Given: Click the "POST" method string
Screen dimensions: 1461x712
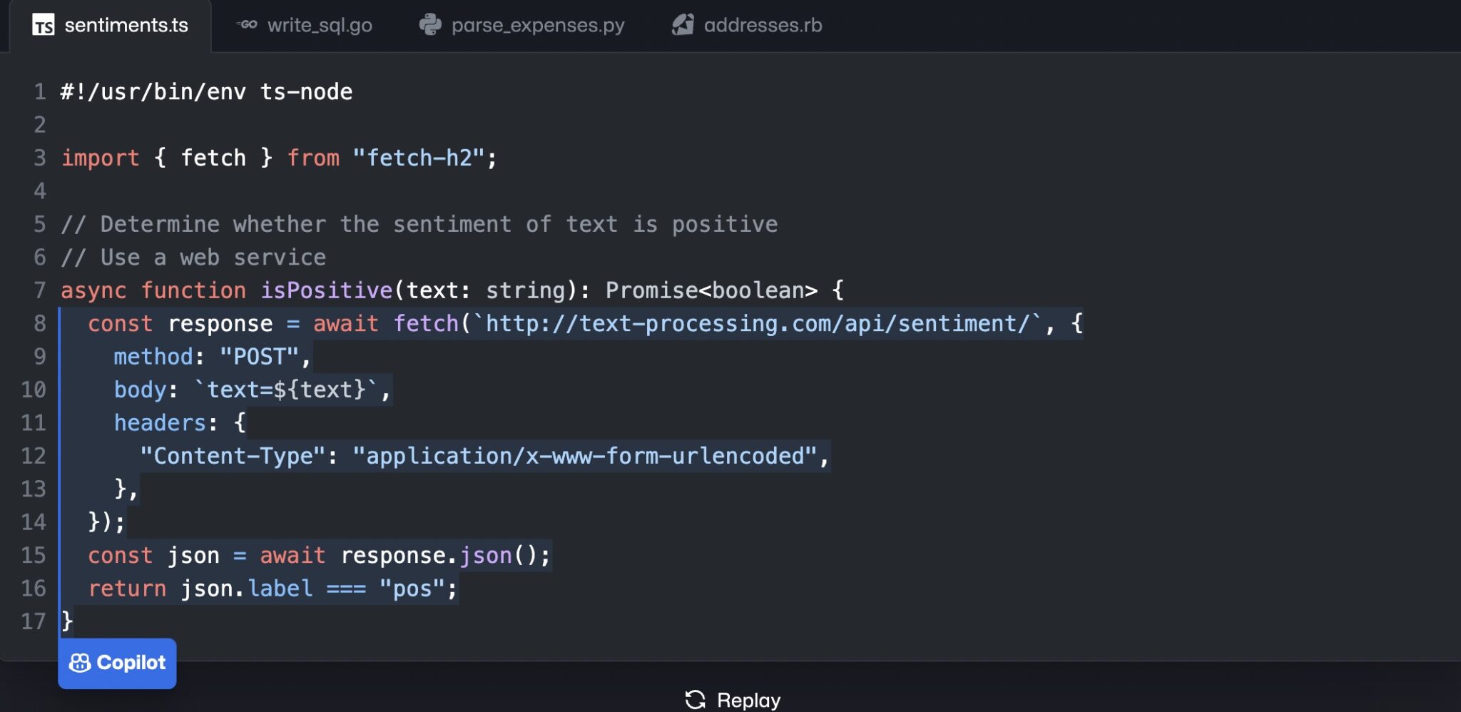Looking at the screenshot, I should [x=259, y=357].
